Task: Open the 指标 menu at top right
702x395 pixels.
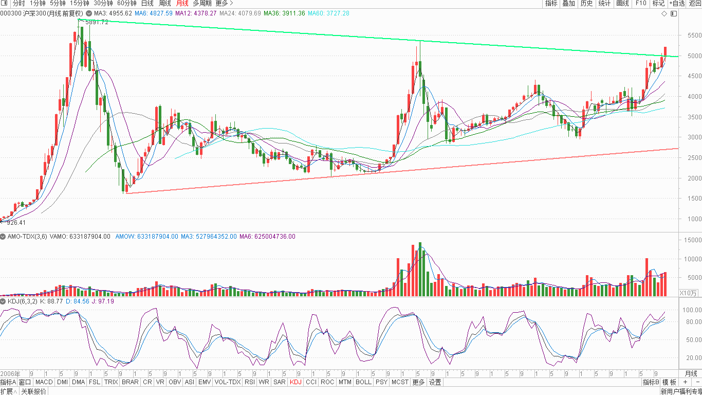Action: [551, 3]
